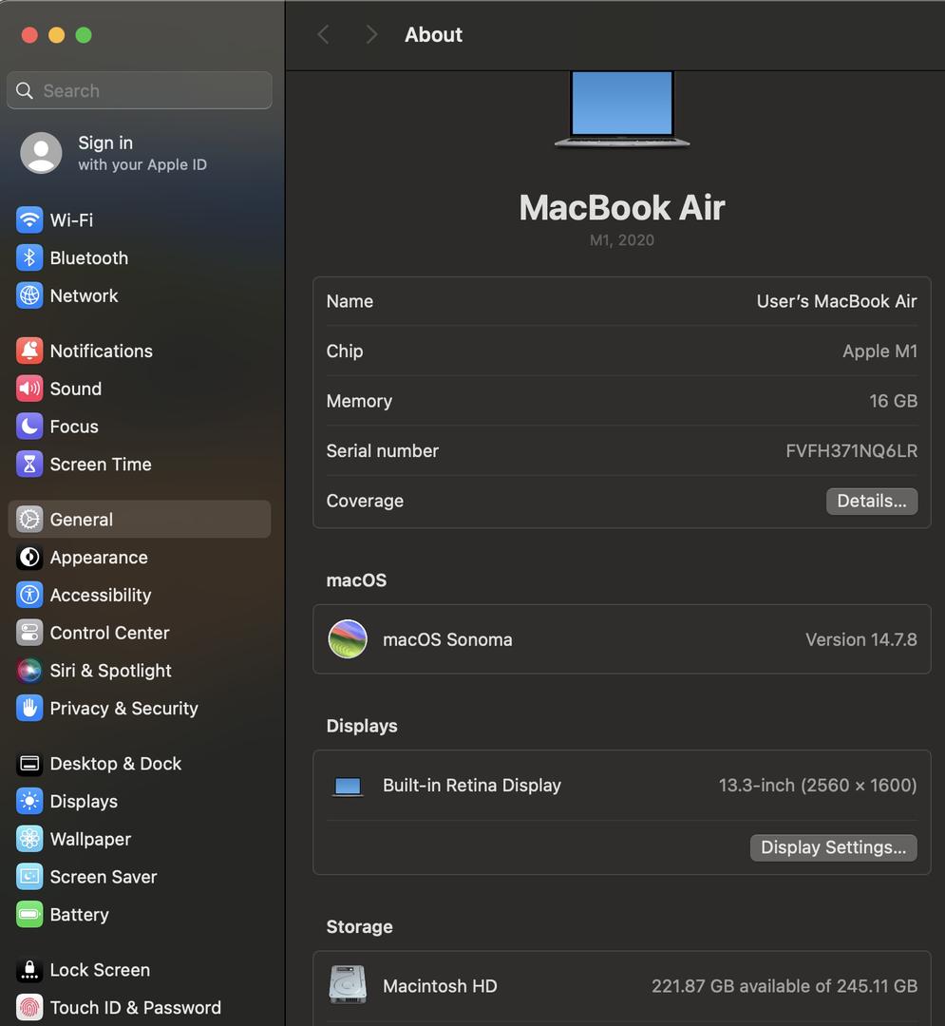Click the M1, 2020 model subtitle
The height and width of the screenshot is (1026, 945).
click(x=622, y=240)
